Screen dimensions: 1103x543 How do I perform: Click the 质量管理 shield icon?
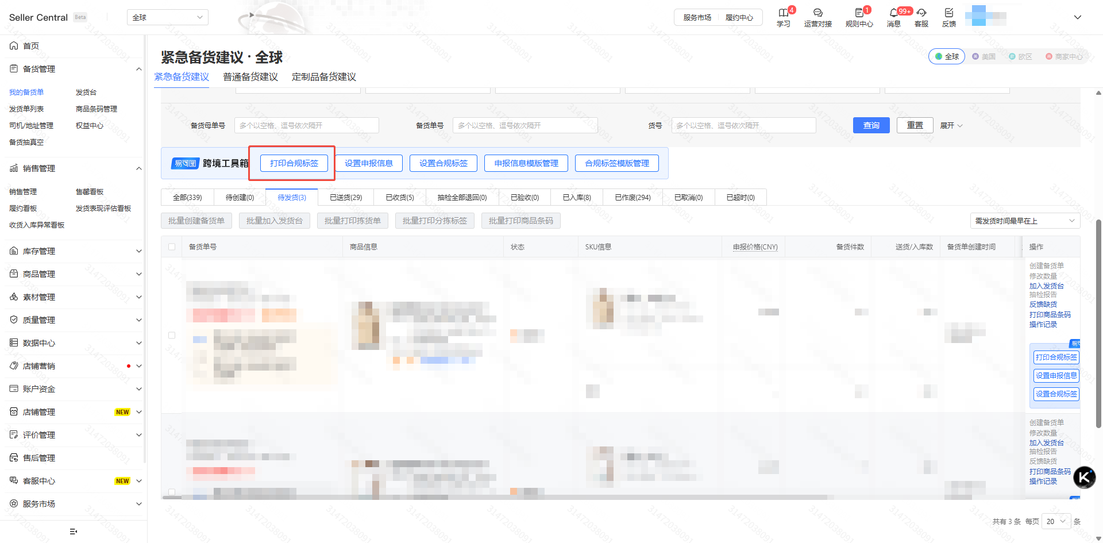14,319
